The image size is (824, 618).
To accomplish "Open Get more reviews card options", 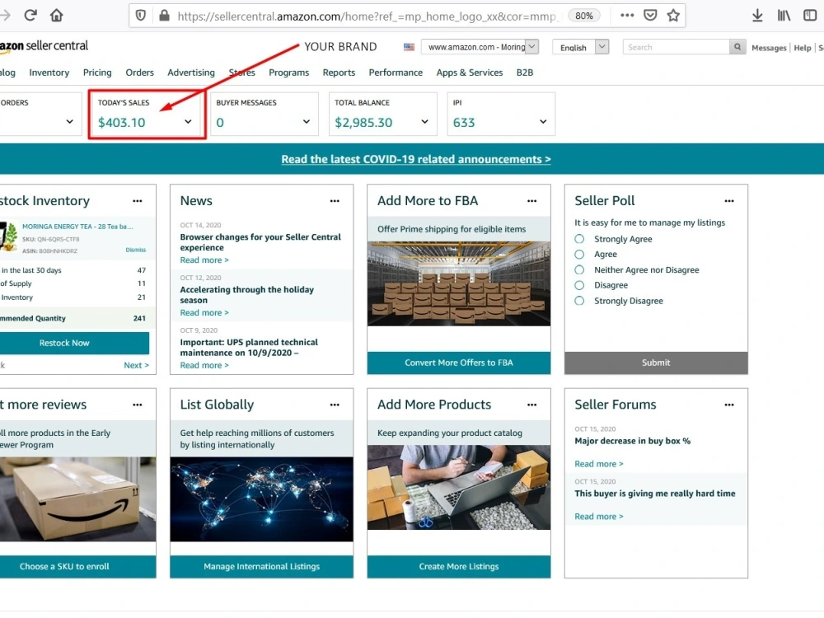I will coord(137,405).
